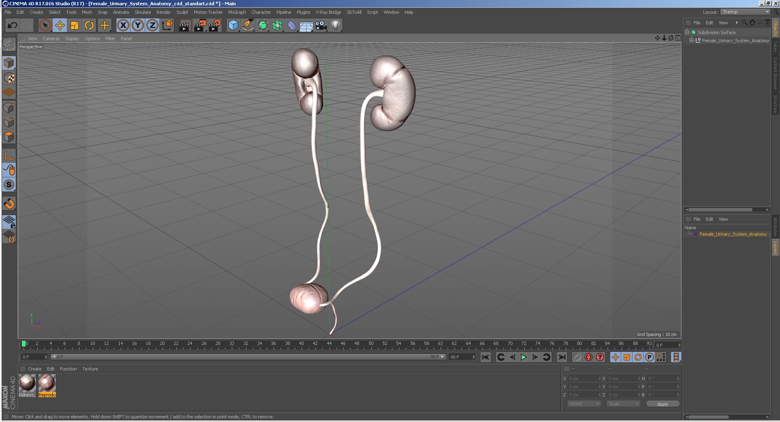Select the Live Selection tool
Viewport: 780px width, 422px height.
pos(45,26)
